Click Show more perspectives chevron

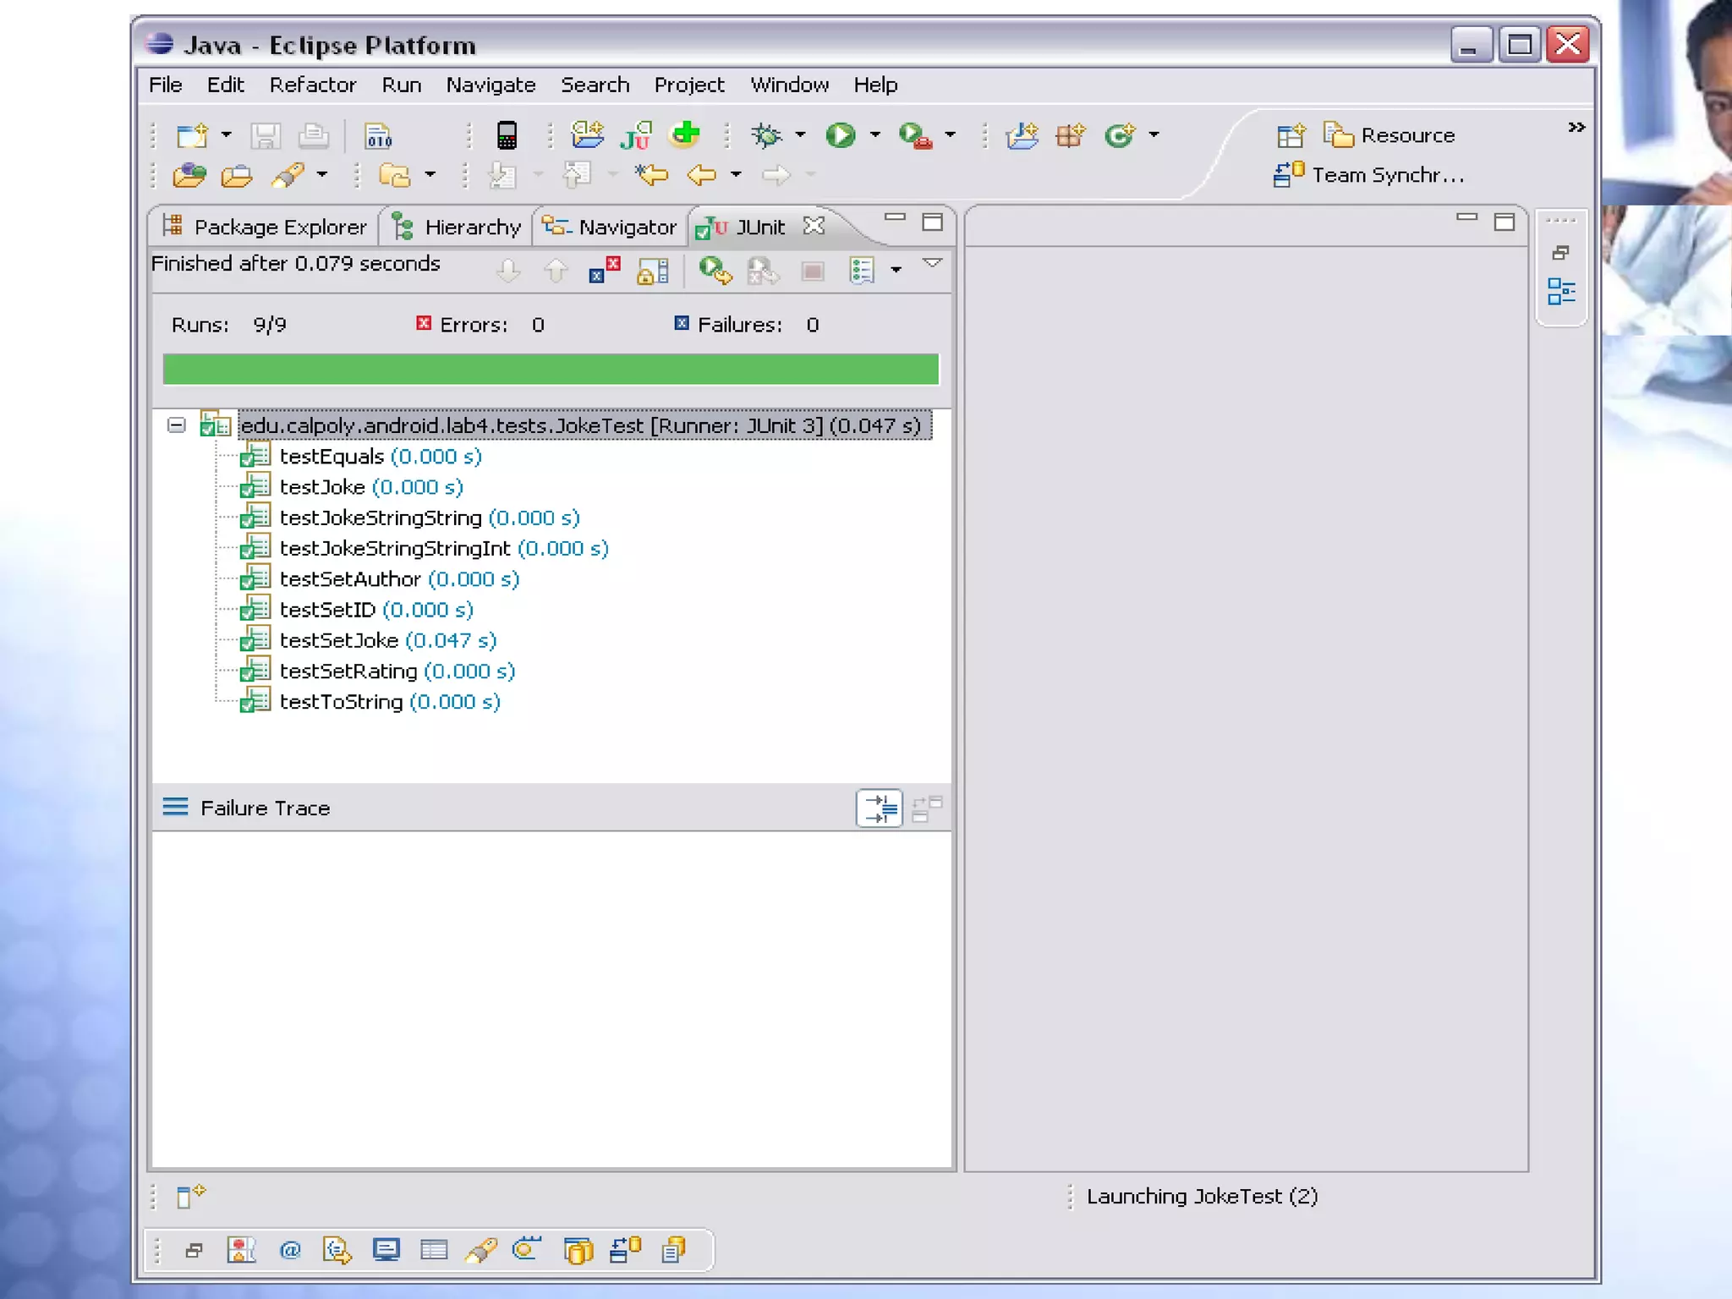1576,128
